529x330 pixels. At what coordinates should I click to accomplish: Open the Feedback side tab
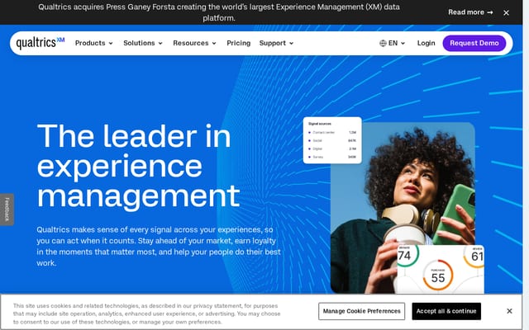pyautogui.click(x=7, y=210)
